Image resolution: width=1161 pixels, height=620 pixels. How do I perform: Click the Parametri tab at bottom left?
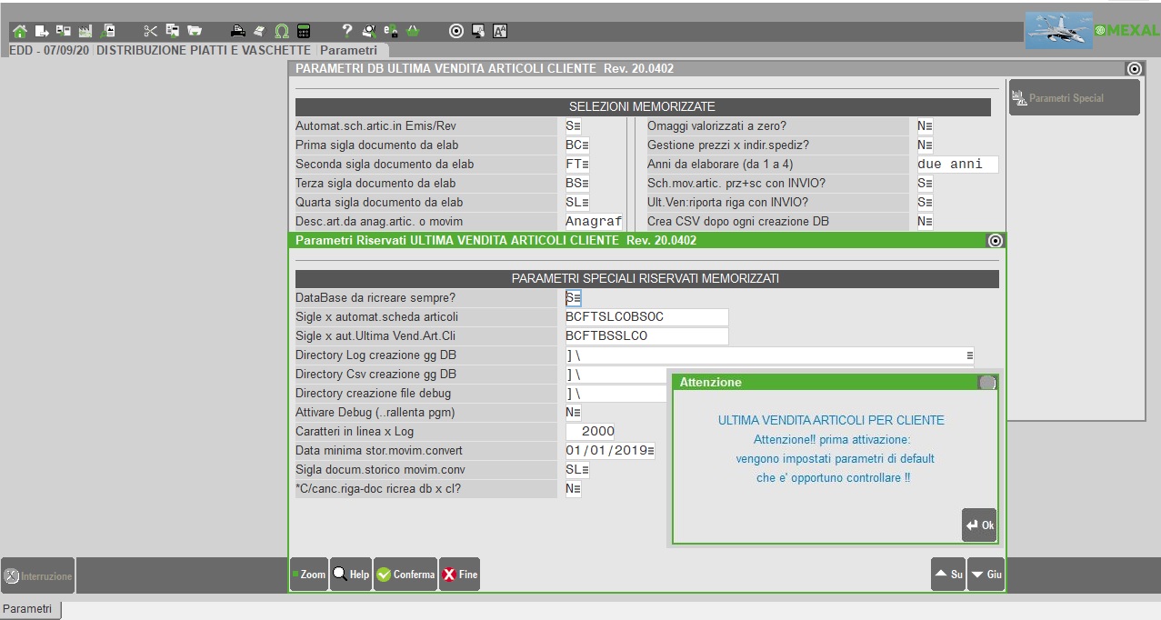30,609
